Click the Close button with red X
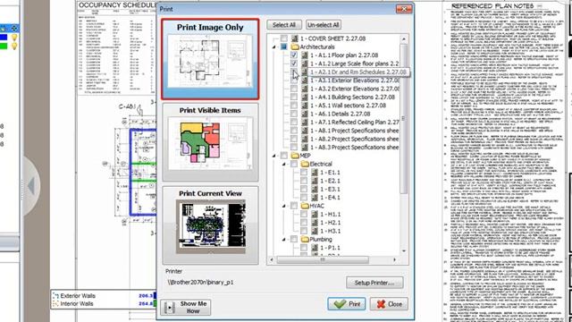The image size is (572, 322). pos(389,304)
